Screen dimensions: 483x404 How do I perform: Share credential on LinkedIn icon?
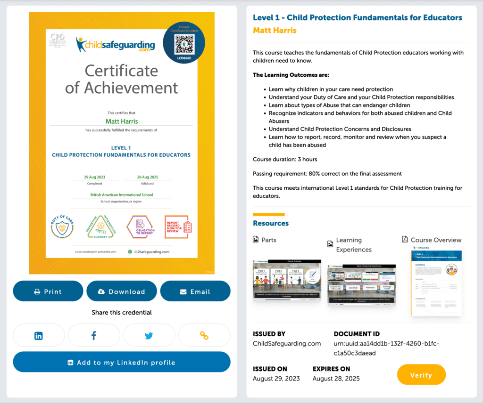click(39, 336)
